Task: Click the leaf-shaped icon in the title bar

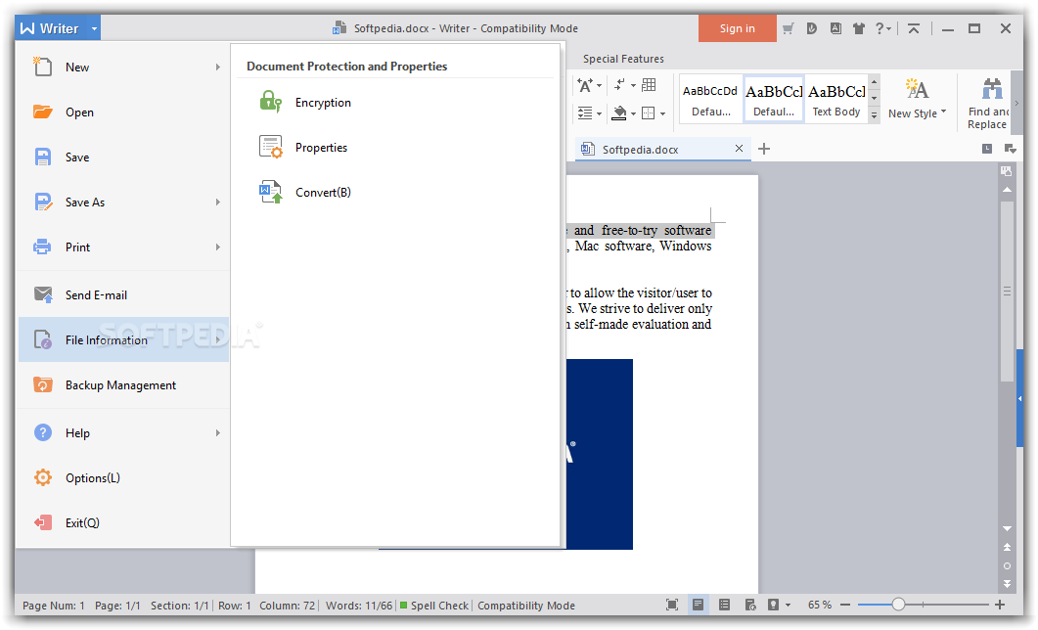Action: tap(812, 28)
